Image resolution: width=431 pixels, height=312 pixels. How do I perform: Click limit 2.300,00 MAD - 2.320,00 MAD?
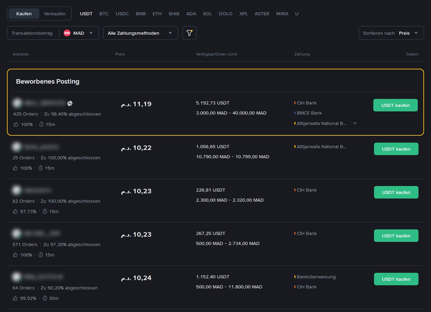click(x=230, y=200)
